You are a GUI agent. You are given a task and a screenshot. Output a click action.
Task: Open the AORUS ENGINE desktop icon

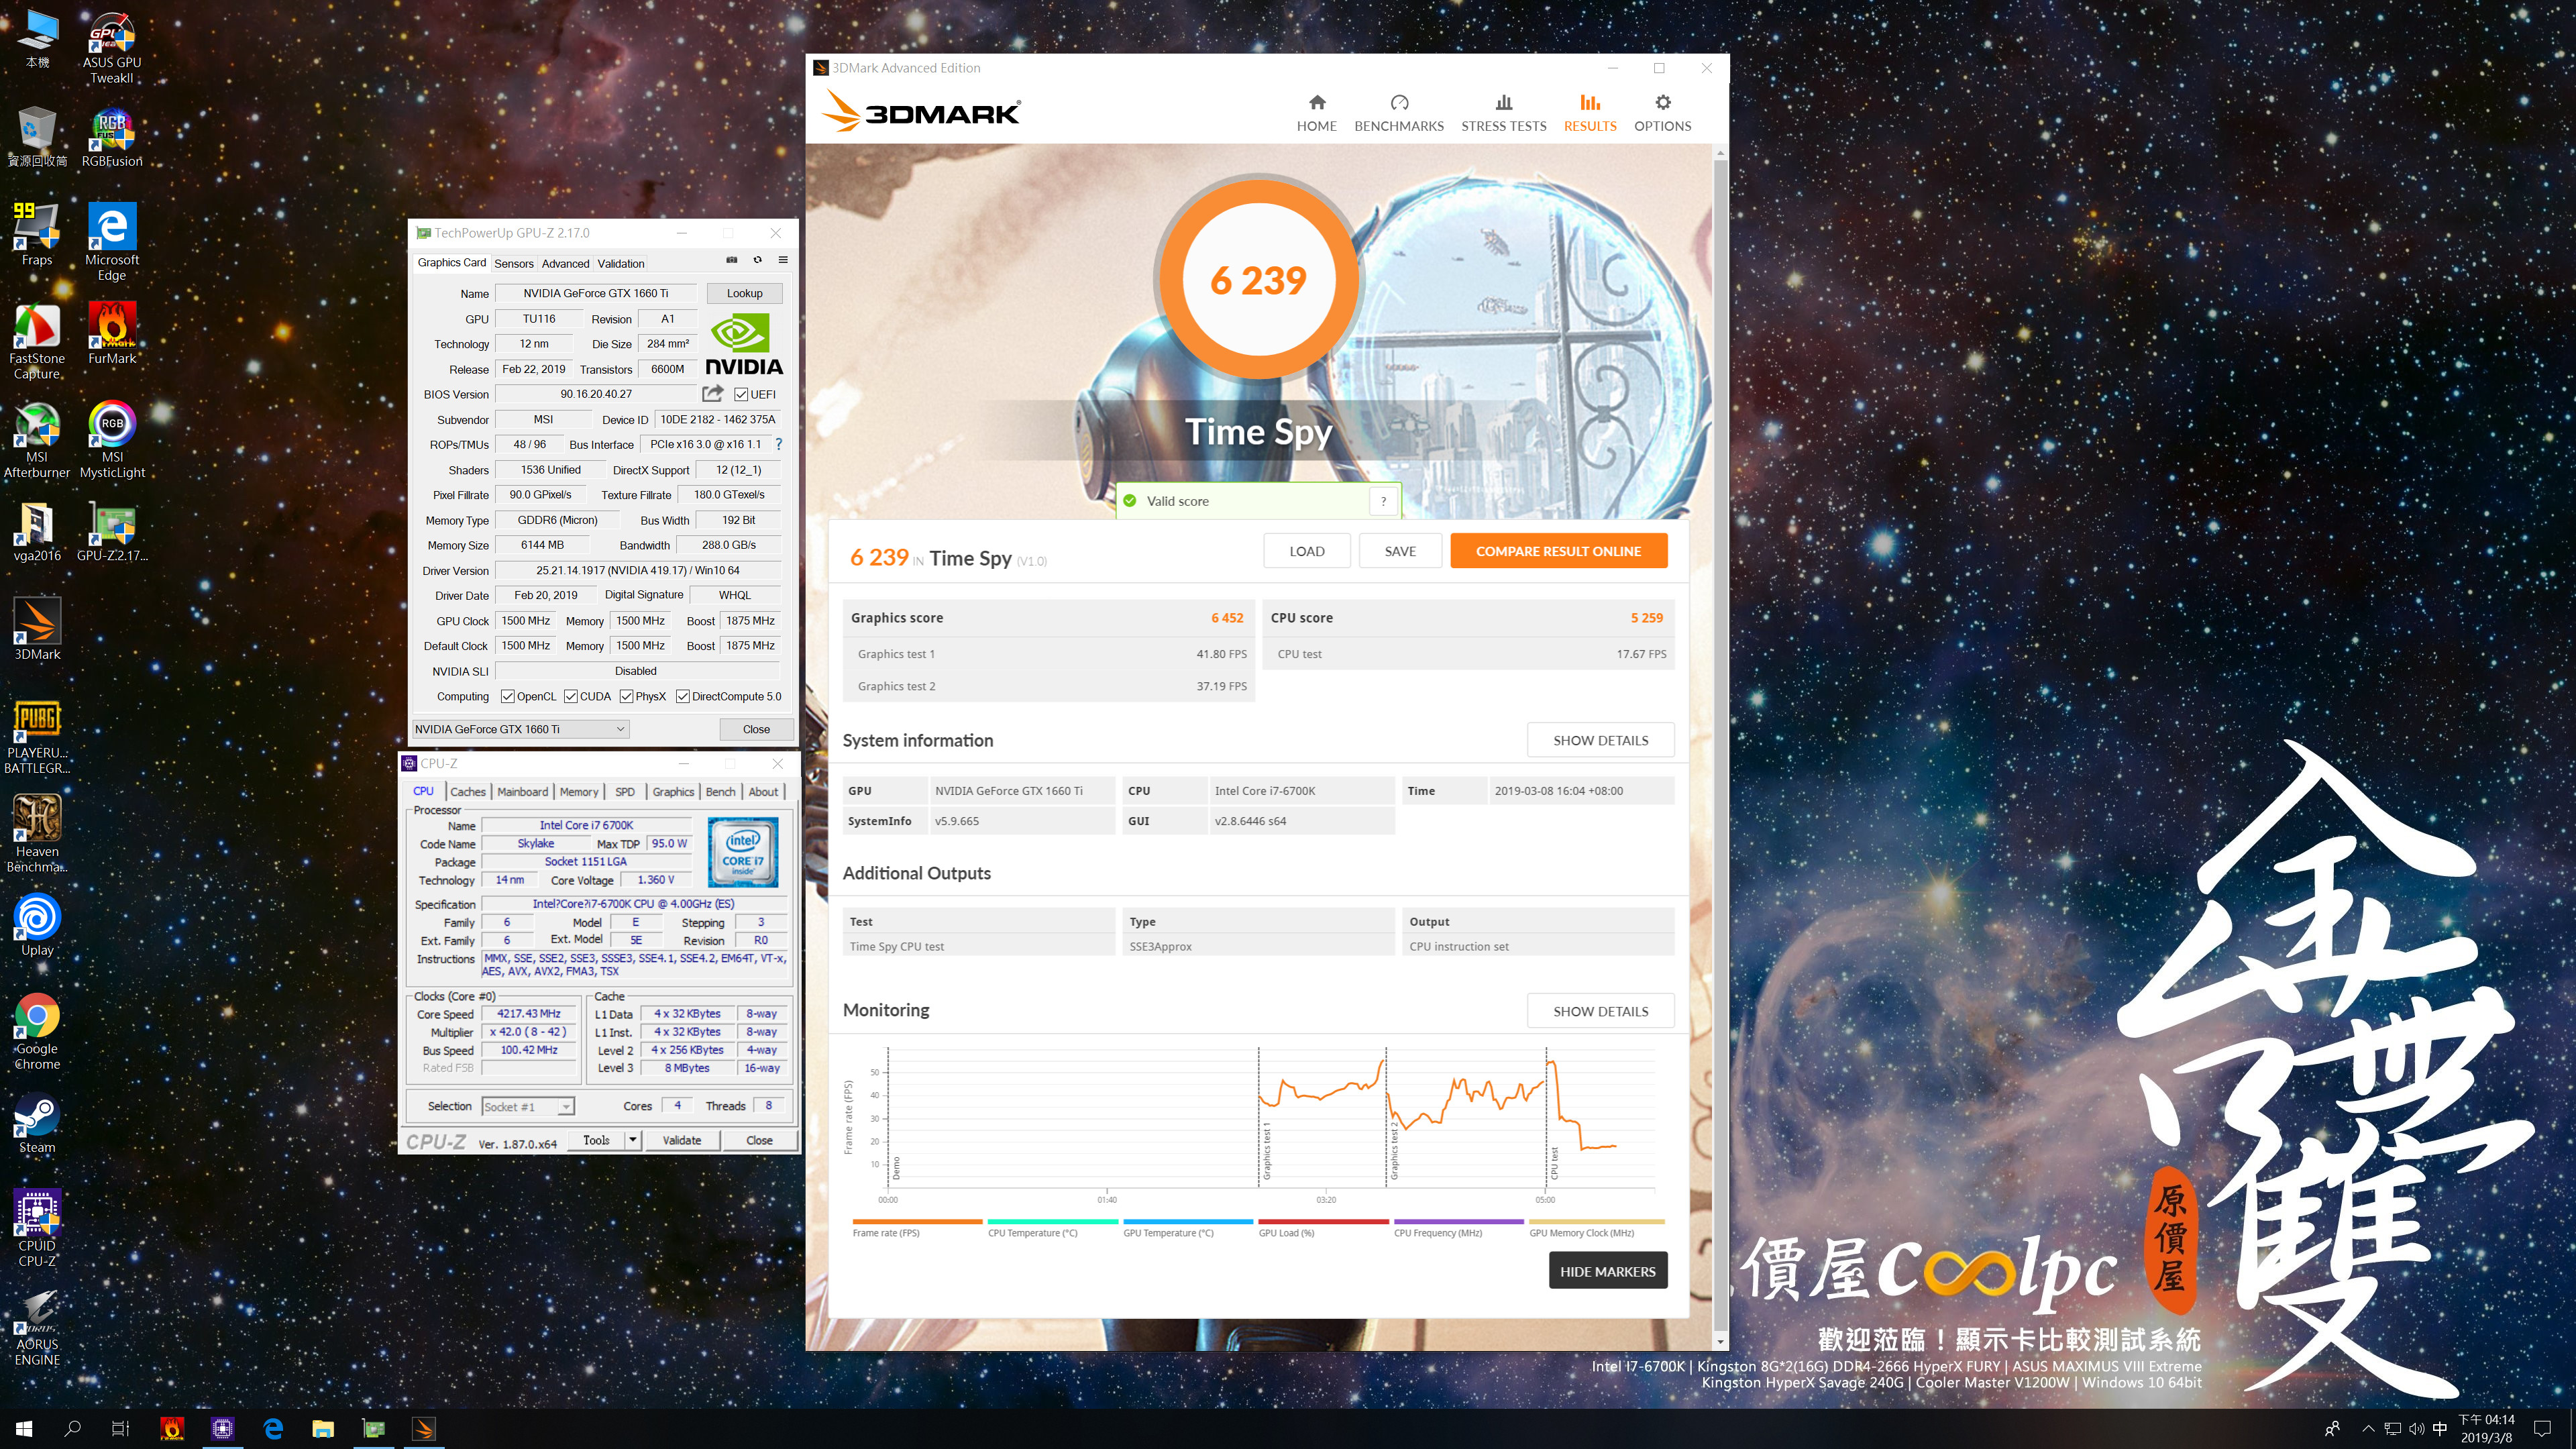[x=37, y=1327]
